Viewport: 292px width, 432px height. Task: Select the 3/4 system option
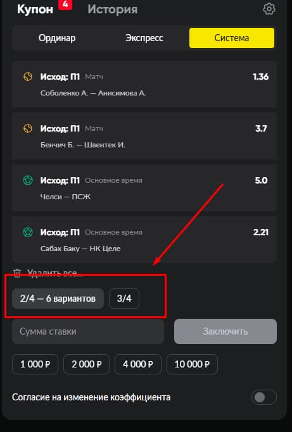click(x=124, y=299)
